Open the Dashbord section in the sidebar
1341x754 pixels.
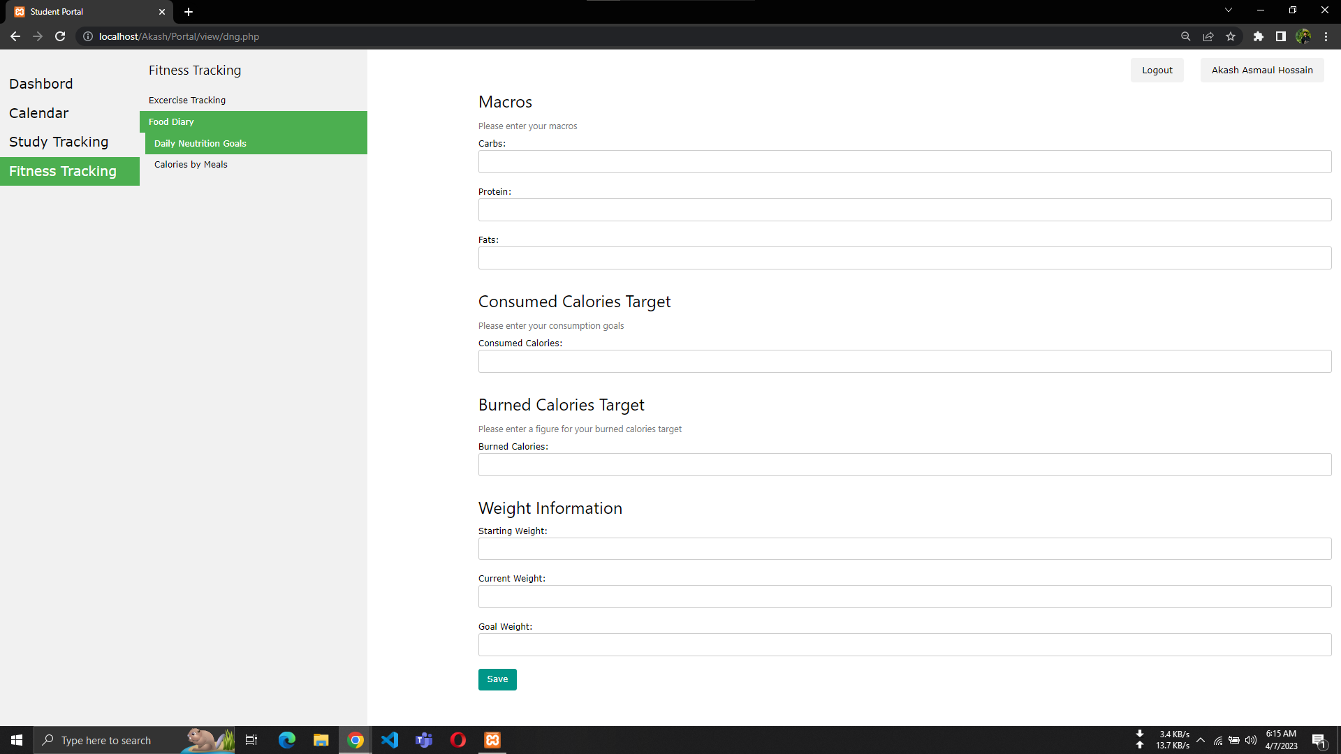point(41,84)
